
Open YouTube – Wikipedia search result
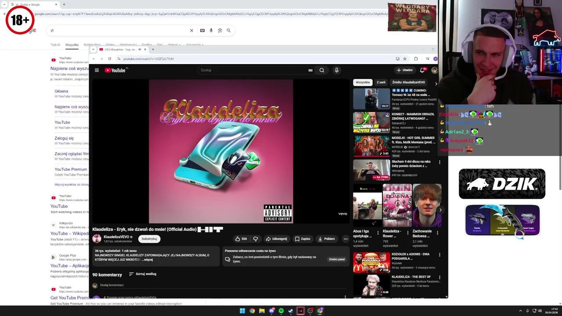pyautogui.click(x=70, y=233)
